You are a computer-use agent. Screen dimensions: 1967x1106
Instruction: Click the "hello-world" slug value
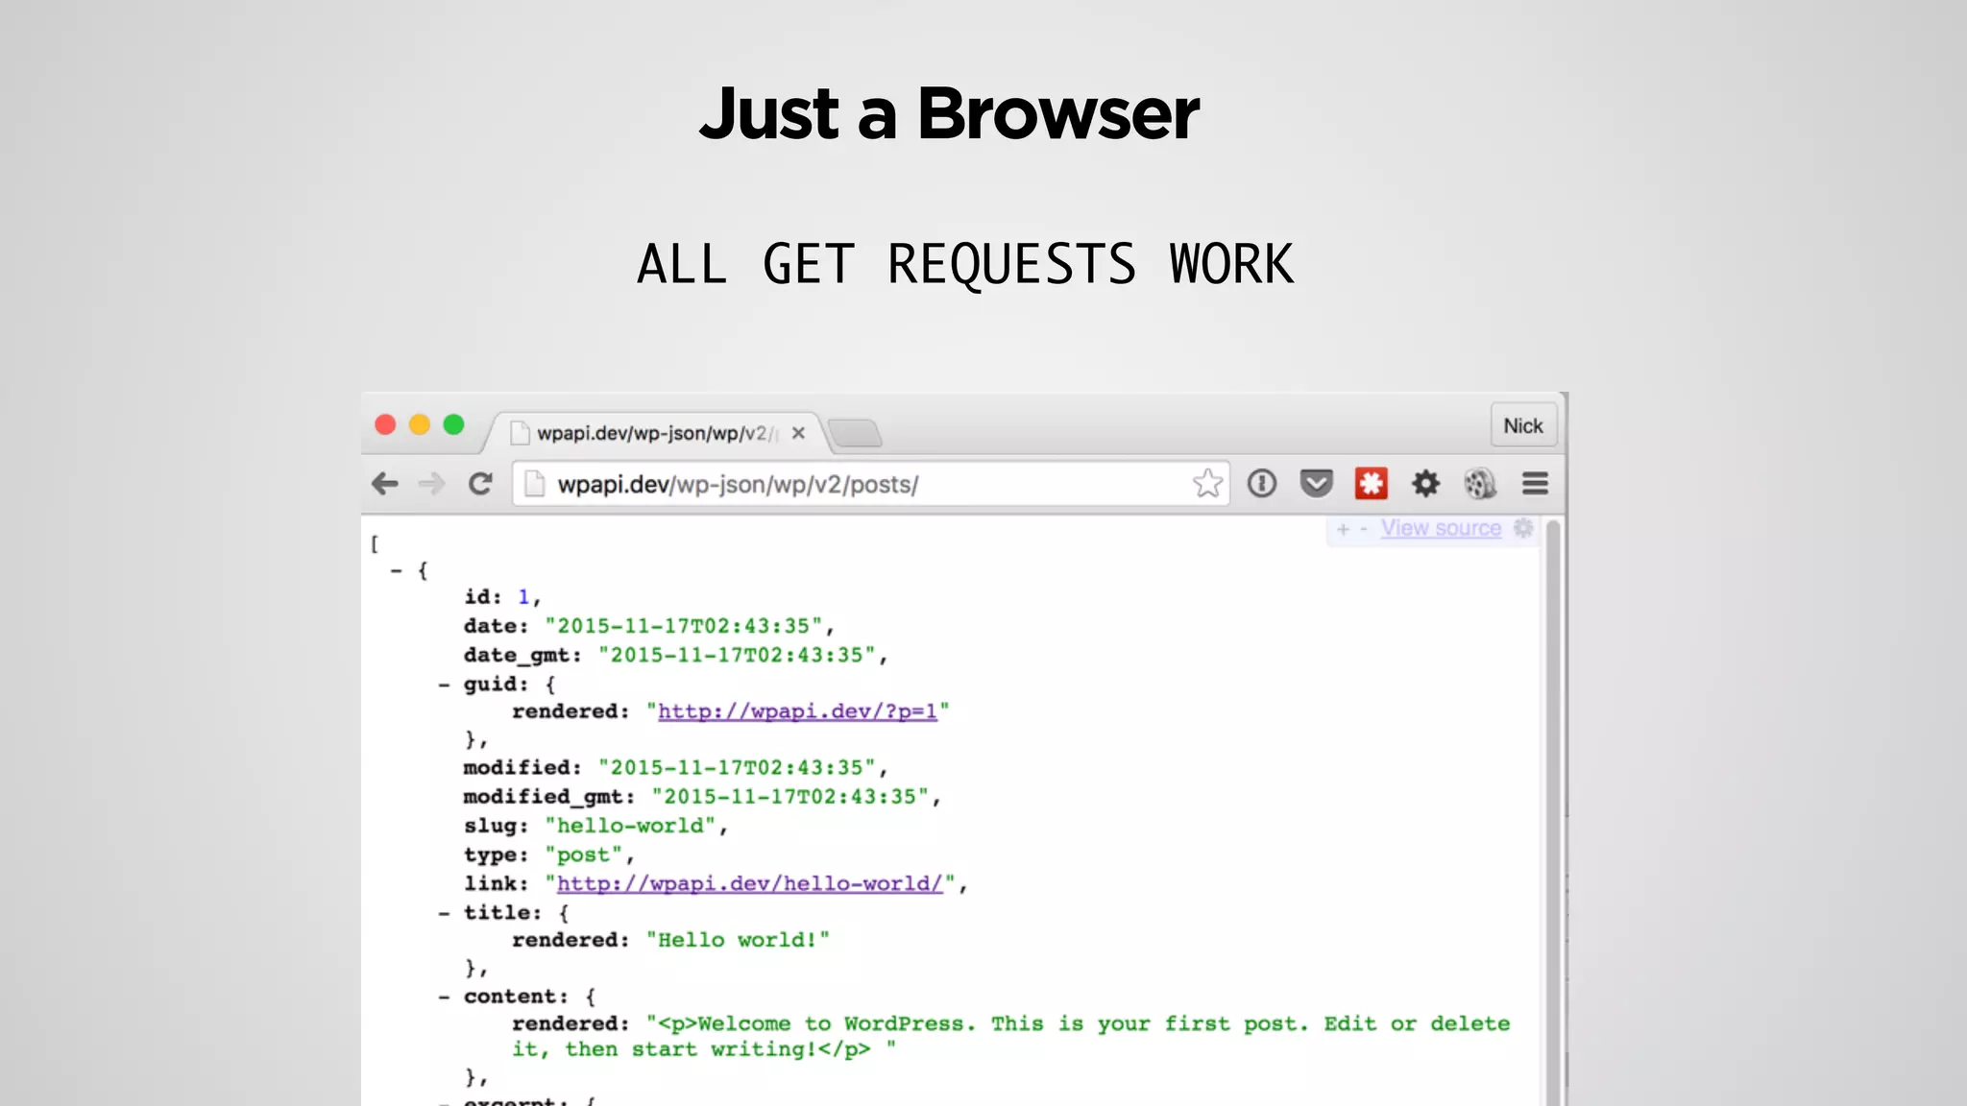(x=630, y=826)
